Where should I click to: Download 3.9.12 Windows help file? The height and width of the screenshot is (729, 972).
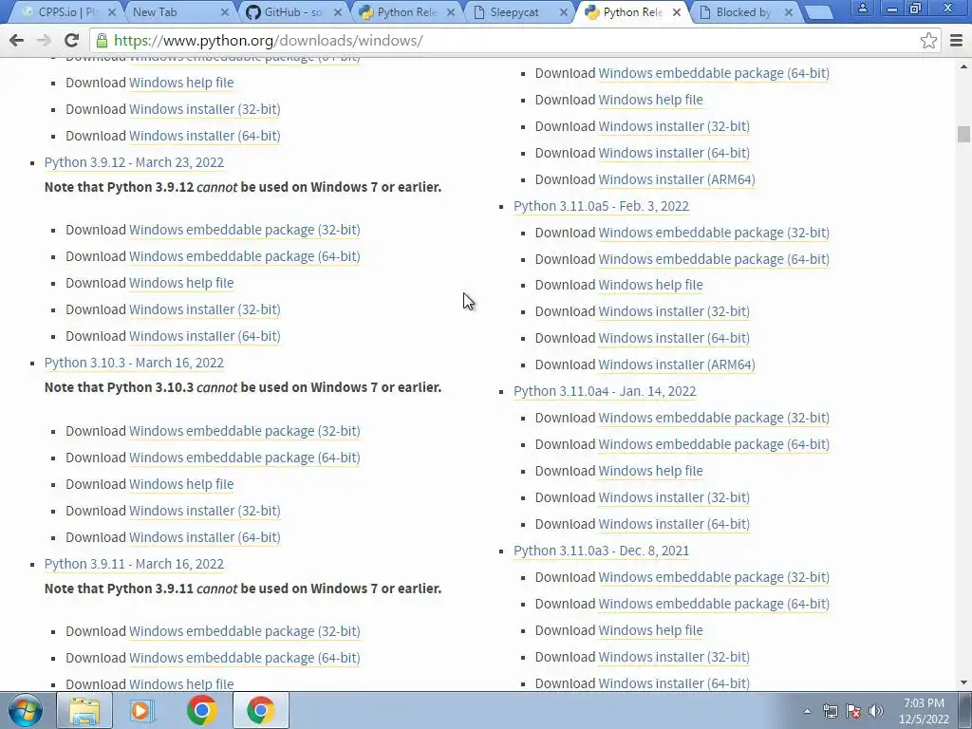pos(181,283)
